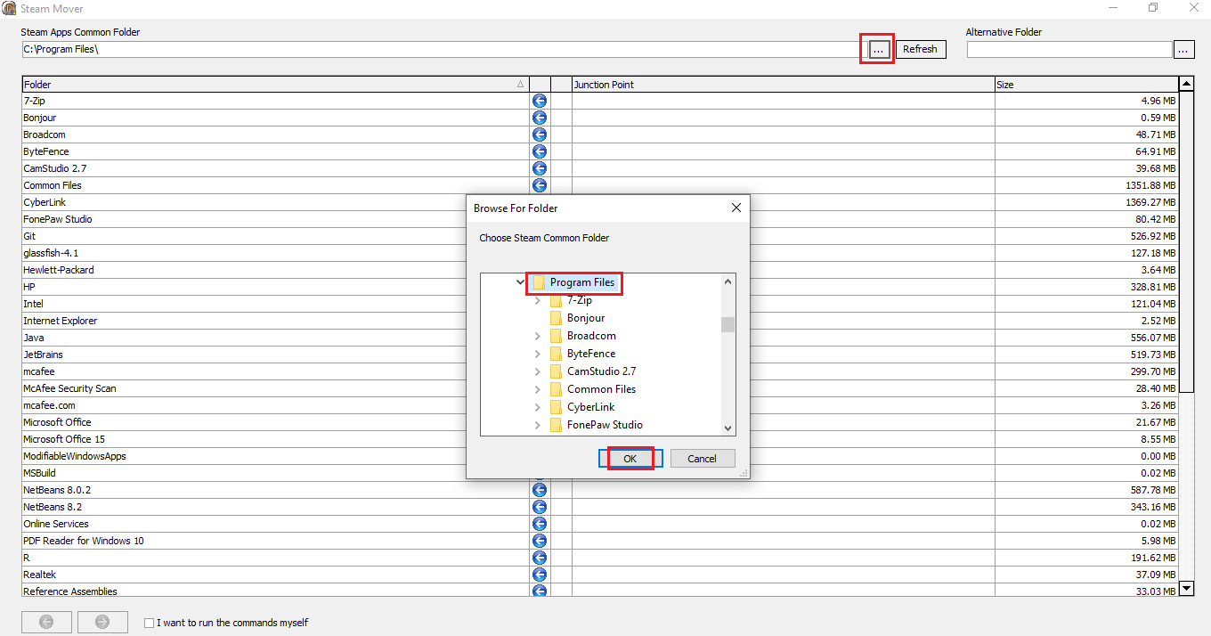Image resolution: width=1211 pixels, height=636 pixels.
Task: Select FonePaw Studio in the dialog tree
Action: [605, 425]
